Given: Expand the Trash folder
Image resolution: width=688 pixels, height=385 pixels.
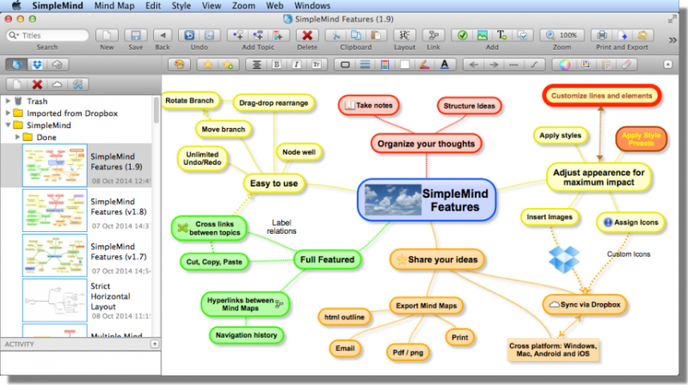Looking at the screenshot, I should [x=8, y=101].
